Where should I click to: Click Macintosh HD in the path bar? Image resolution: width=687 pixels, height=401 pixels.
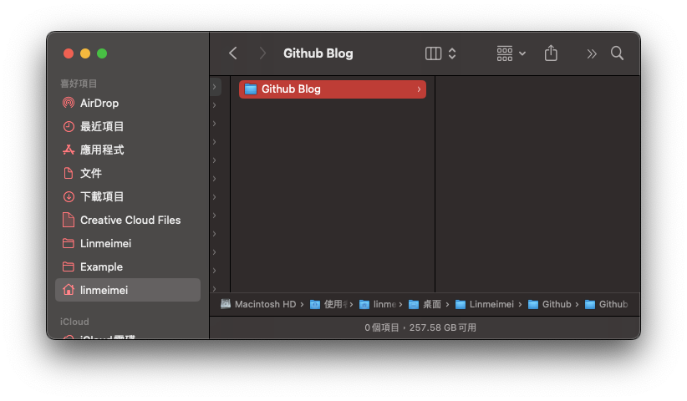258,304
